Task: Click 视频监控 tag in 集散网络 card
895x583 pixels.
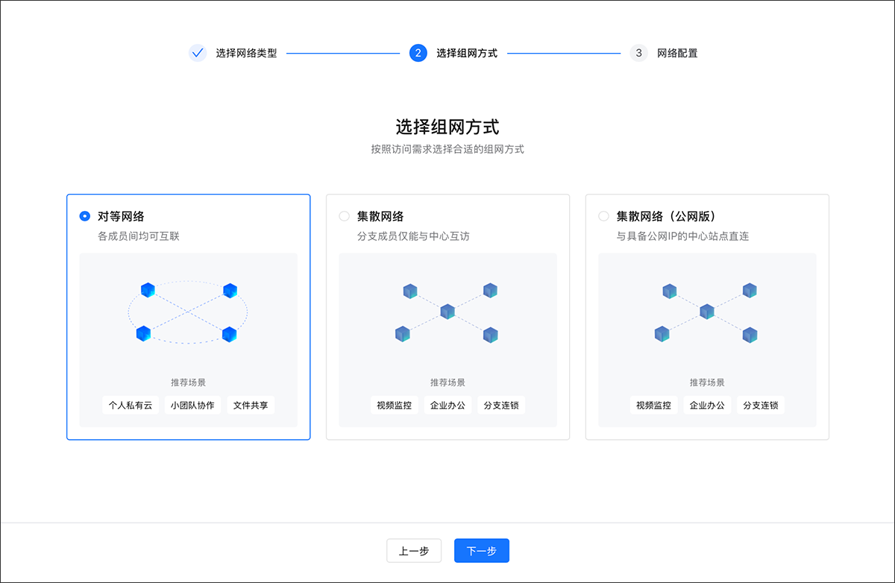Action: (394, 406)
